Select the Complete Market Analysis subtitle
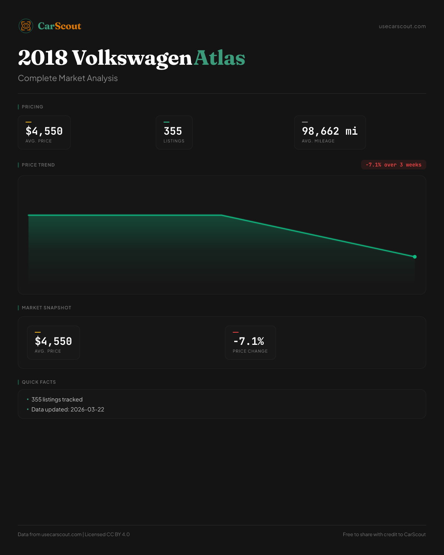The image size is (444, 555). pyautogui.click(x=68, y=78)
